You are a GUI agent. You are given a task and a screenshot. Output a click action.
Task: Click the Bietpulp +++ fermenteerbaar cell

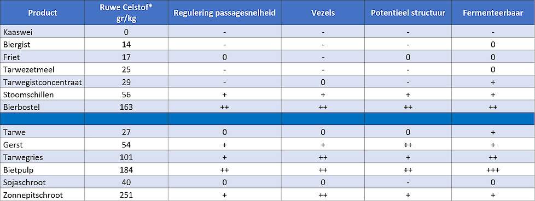493,169
